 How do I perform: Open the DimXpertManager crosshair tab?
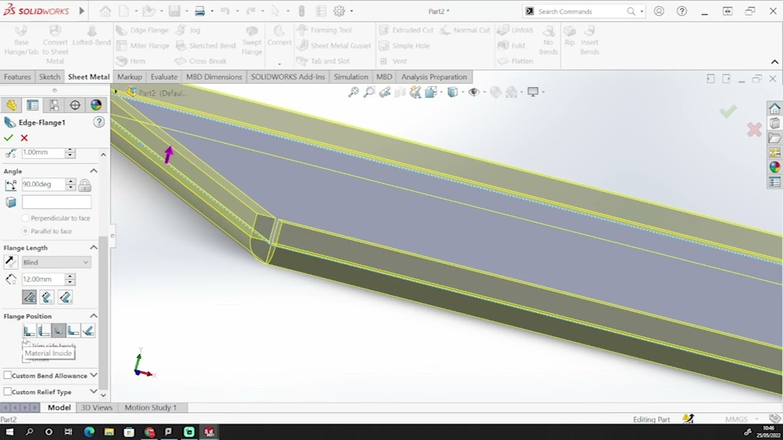click(x=75, y=105)
